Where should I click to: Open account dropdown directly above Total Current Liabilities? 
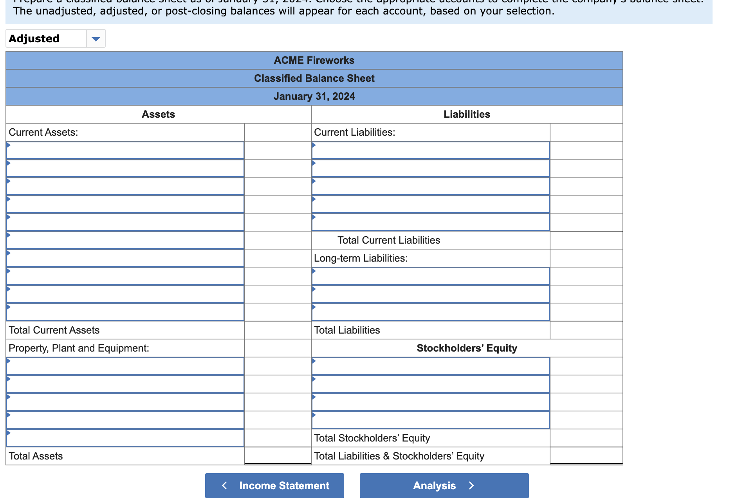coord(431,222)
